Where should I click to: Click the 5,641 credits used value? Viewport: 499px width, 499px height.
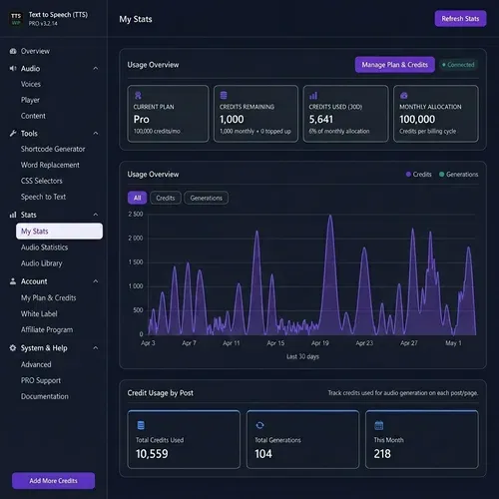pyautogui.click(x=321, y=119)
